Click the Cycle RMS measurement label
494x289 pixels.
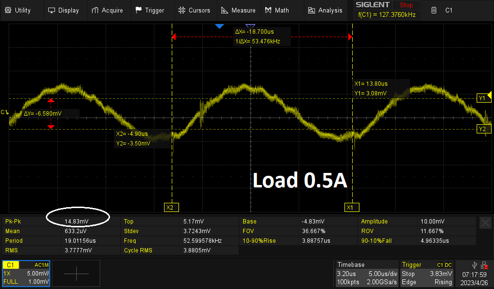(138, 250)
